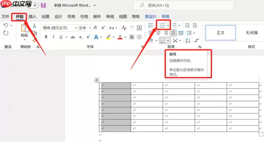This screenshot has width=264, height=142.
Task: Clear all formatting eraser icon
Action: tap(124, 28)
